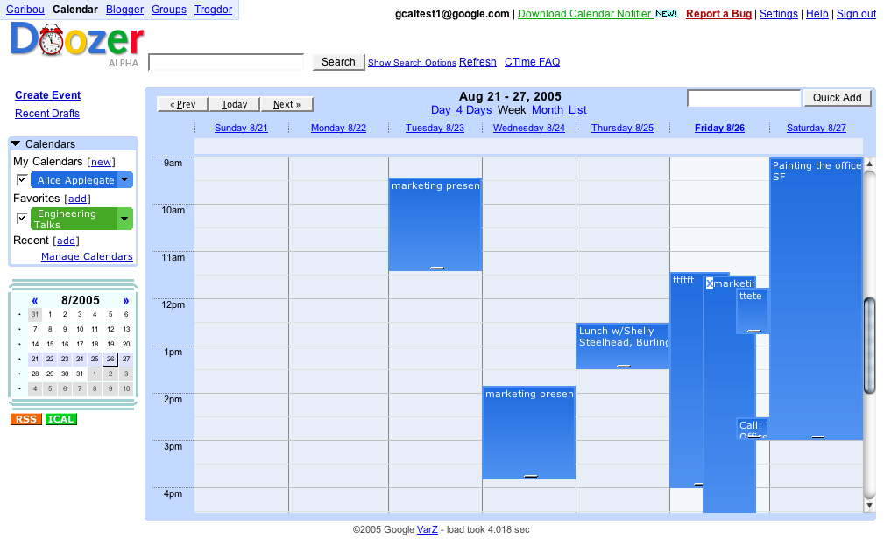
Task: Sign out of the account
Action: point(856,14)
